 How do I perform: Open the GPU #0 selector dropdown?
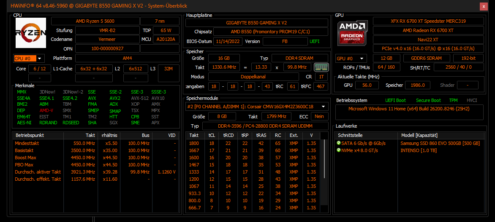[351, 59]
